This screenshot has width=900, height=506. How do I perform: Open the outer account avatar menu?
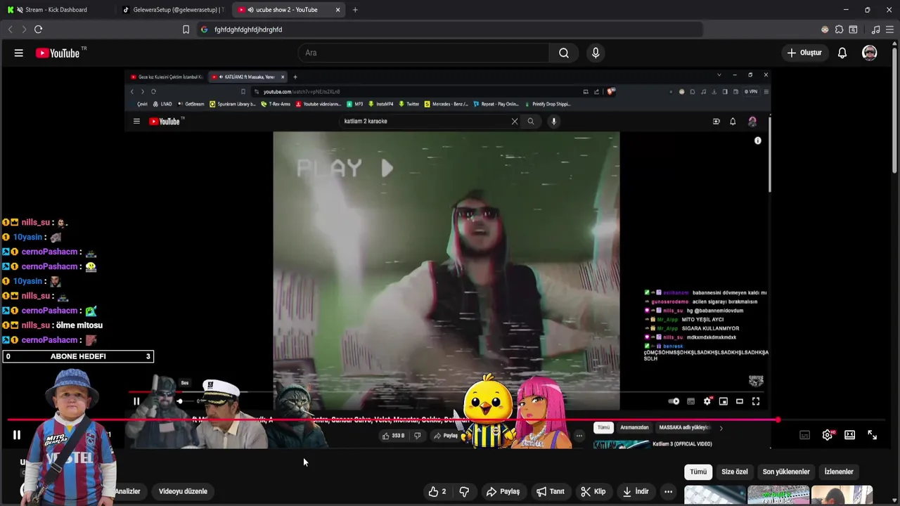pos(870,53)
